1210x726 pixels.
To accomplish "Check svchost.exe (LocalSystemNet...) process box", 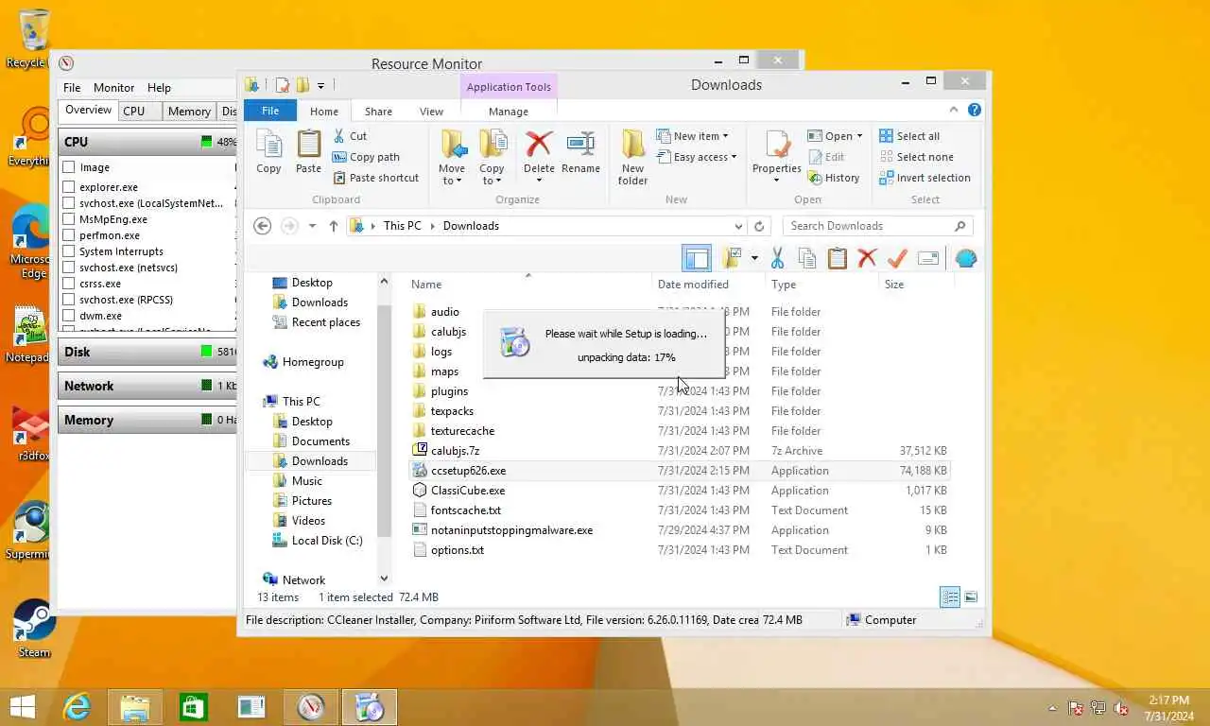I will [69, 203].
